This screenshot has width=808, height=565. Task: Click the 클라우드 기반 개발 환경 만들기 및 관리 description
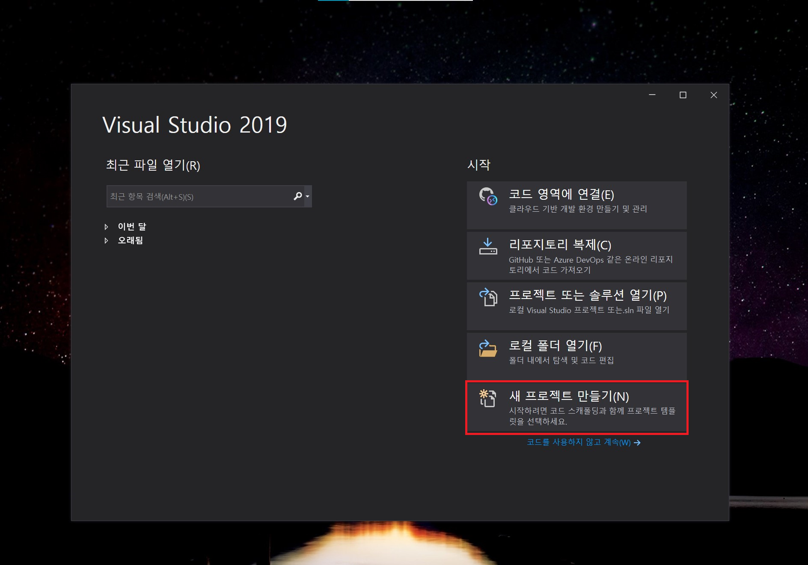(578, 209)
